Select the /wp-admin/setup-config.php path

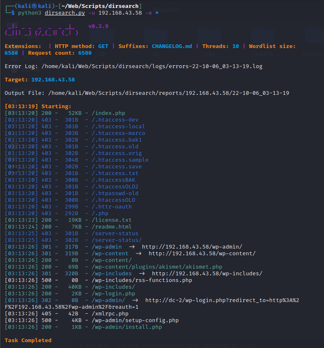pyautogui.click(x=135, y=320)
